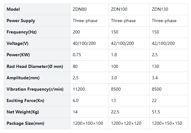Select the Frequency(Hz) row label
191x133 pixels.
(x=21, y=32)
